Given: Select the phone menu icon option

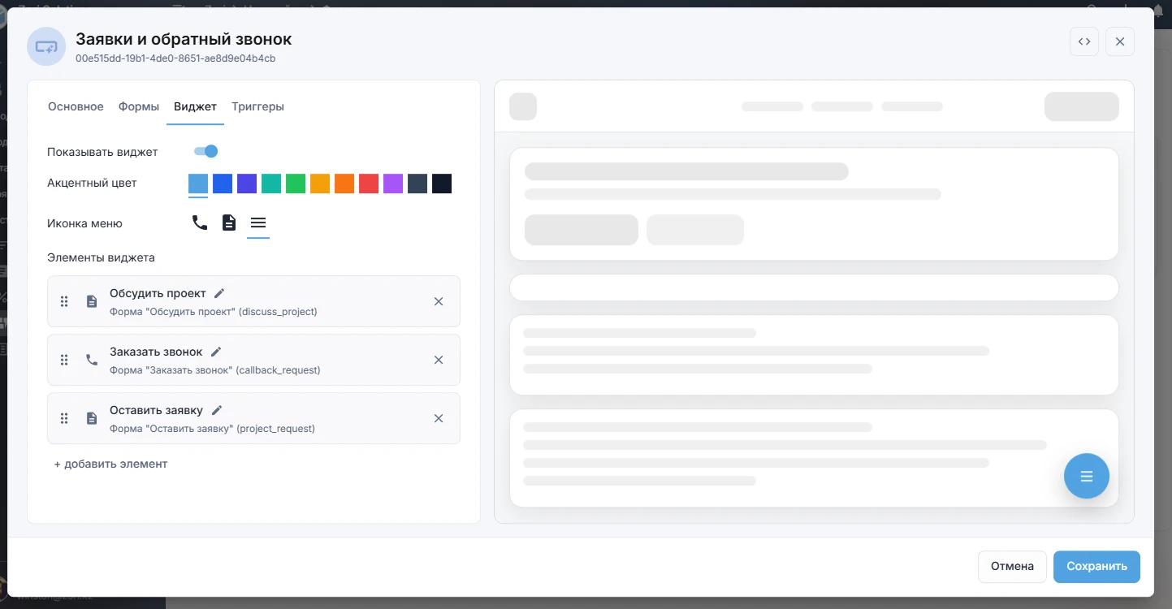Looking at the screenshot, I should pyautogui.click(x=200, y=222).
